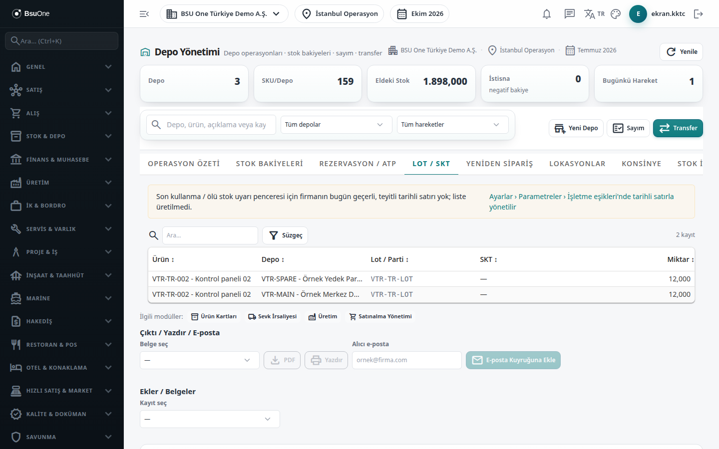
Task: Open Sevk İrsaliyesi related module
Action: (273, 317)
